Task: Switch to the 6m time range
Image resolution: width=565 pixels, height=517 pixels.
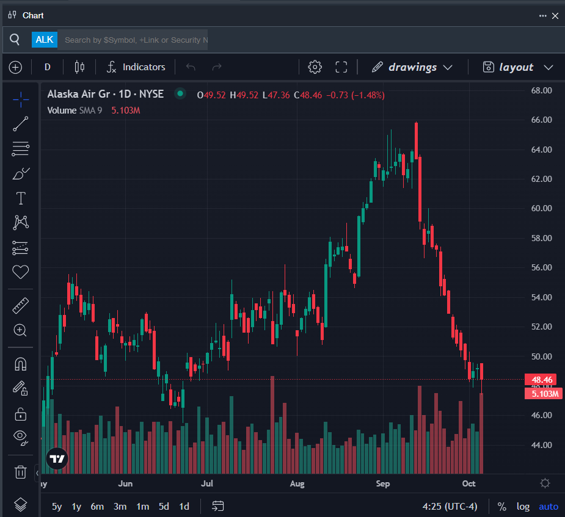Action: (x=97, y=507)
